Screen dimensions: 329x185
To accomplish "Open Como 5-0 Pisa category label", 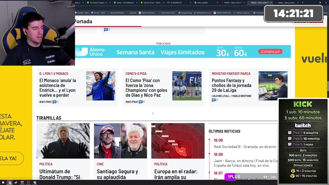I will tap(136, 74).
